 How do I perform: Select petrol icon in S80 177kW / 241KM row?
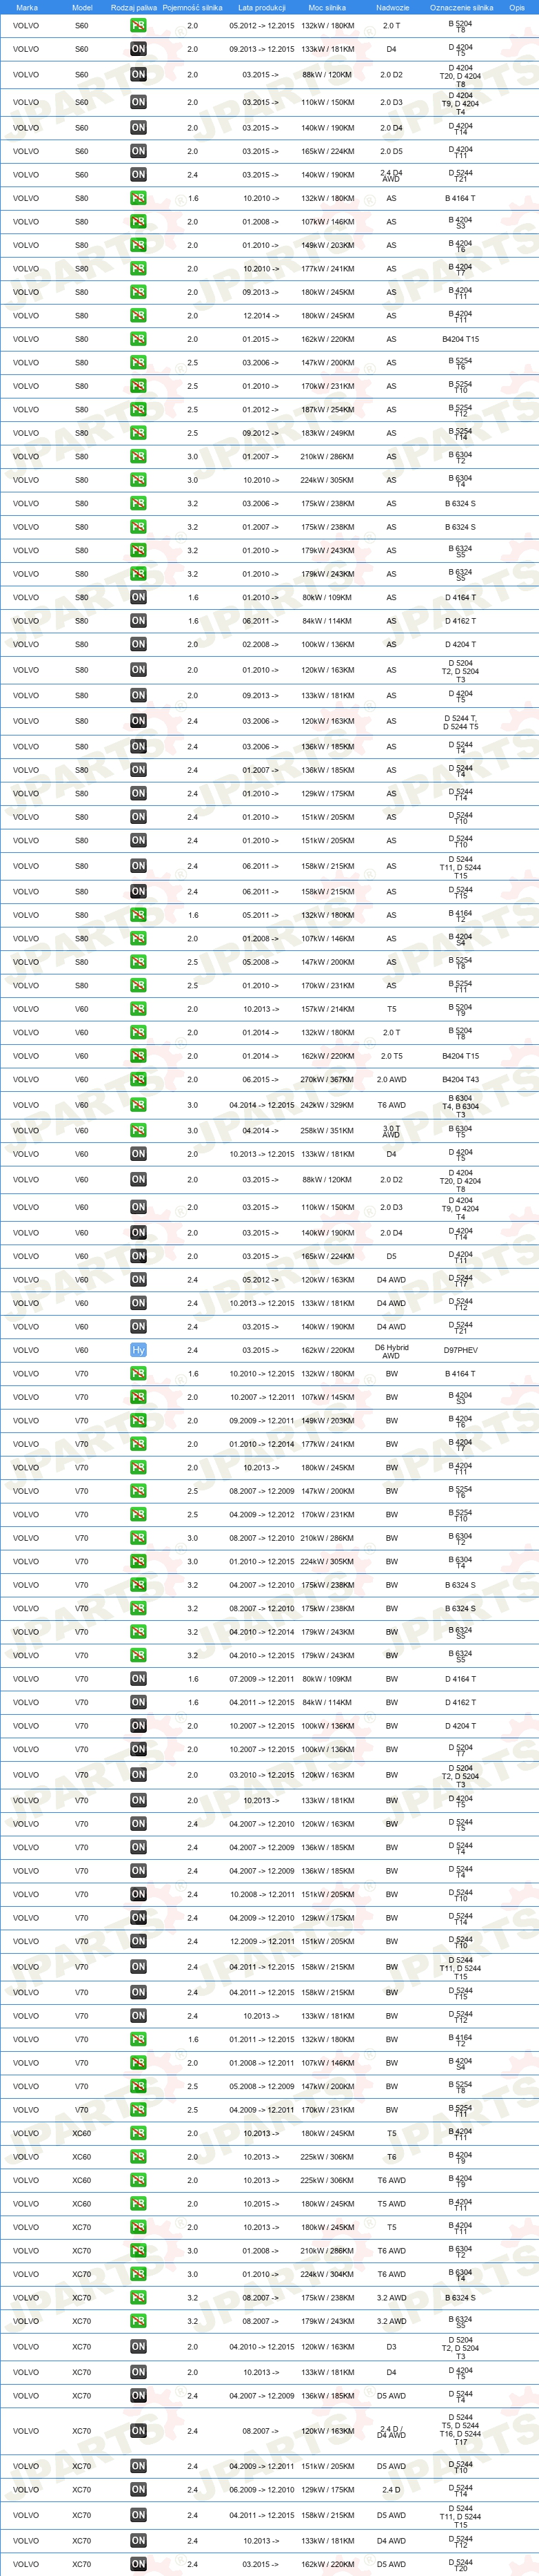[138, 269]
